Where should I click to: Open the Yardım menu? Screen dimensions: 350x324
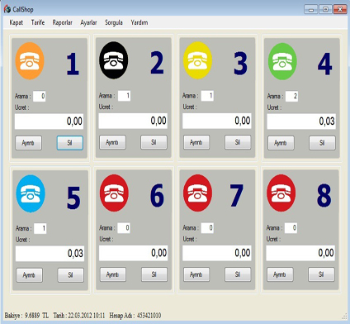click(x=140, y=22)
